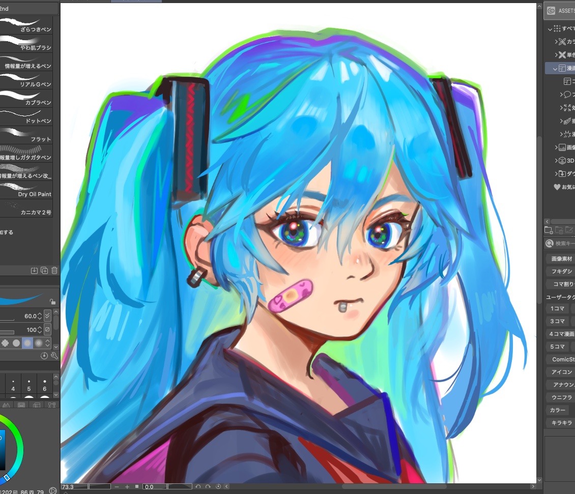
Task: Choose the ドットペン brush
Action: [26, 116]
